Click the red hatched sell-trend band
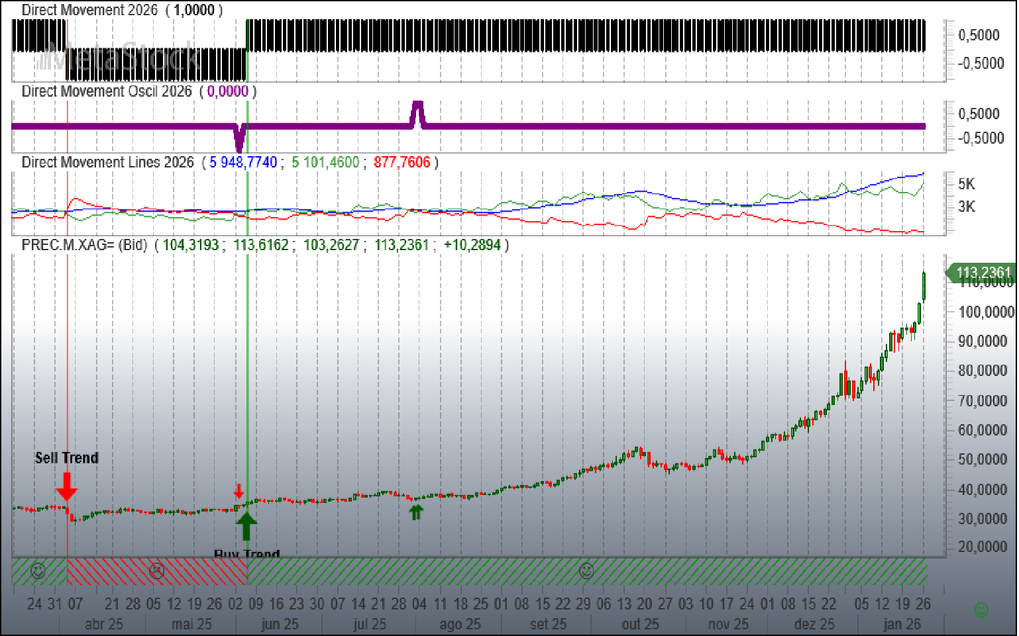The width and height of the screenshot is (1019, 636). [x=157, y=570]
